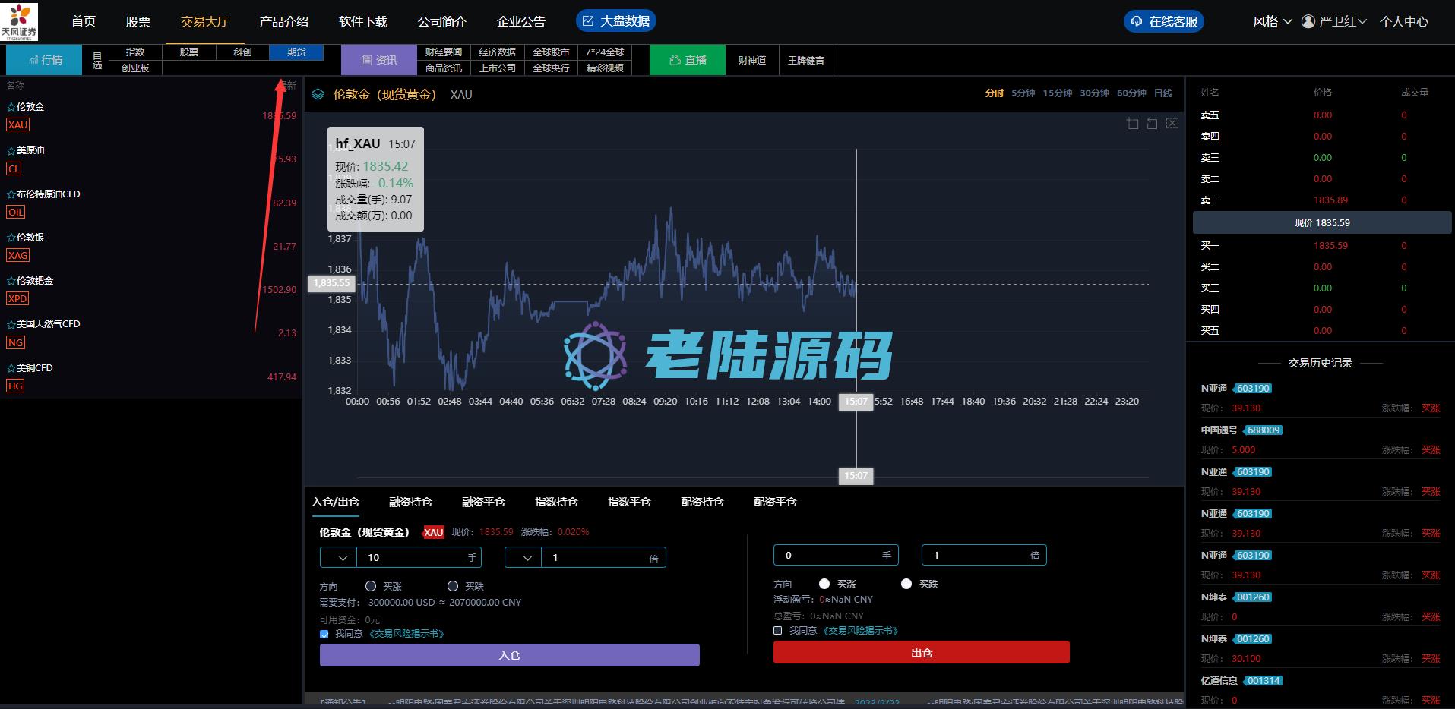
Task: Uncheck risk disclosure agreement above 入仓
Action: click(324, 634)
